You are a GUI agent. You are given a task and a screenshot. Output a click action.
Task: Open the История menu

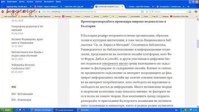30,2
